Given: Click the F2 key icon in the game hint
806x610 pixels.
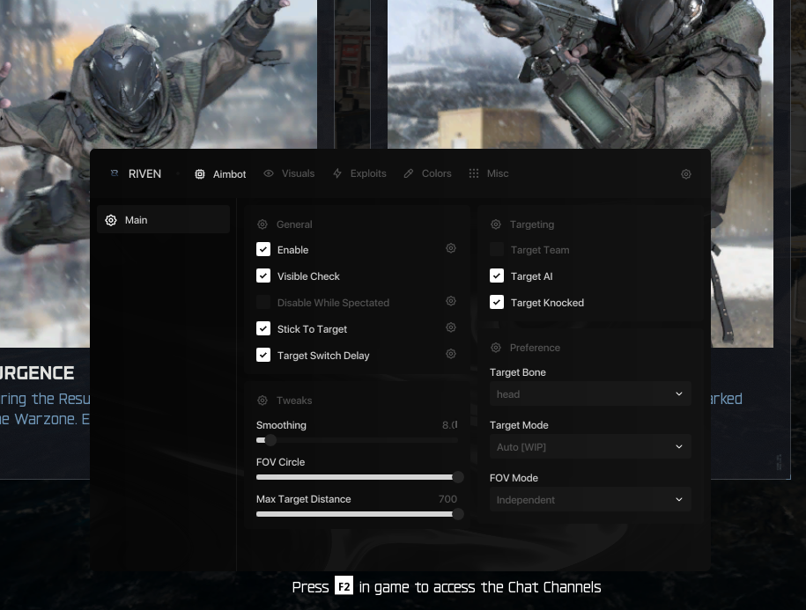Looking at the screenshot, I should coord(344,586).
